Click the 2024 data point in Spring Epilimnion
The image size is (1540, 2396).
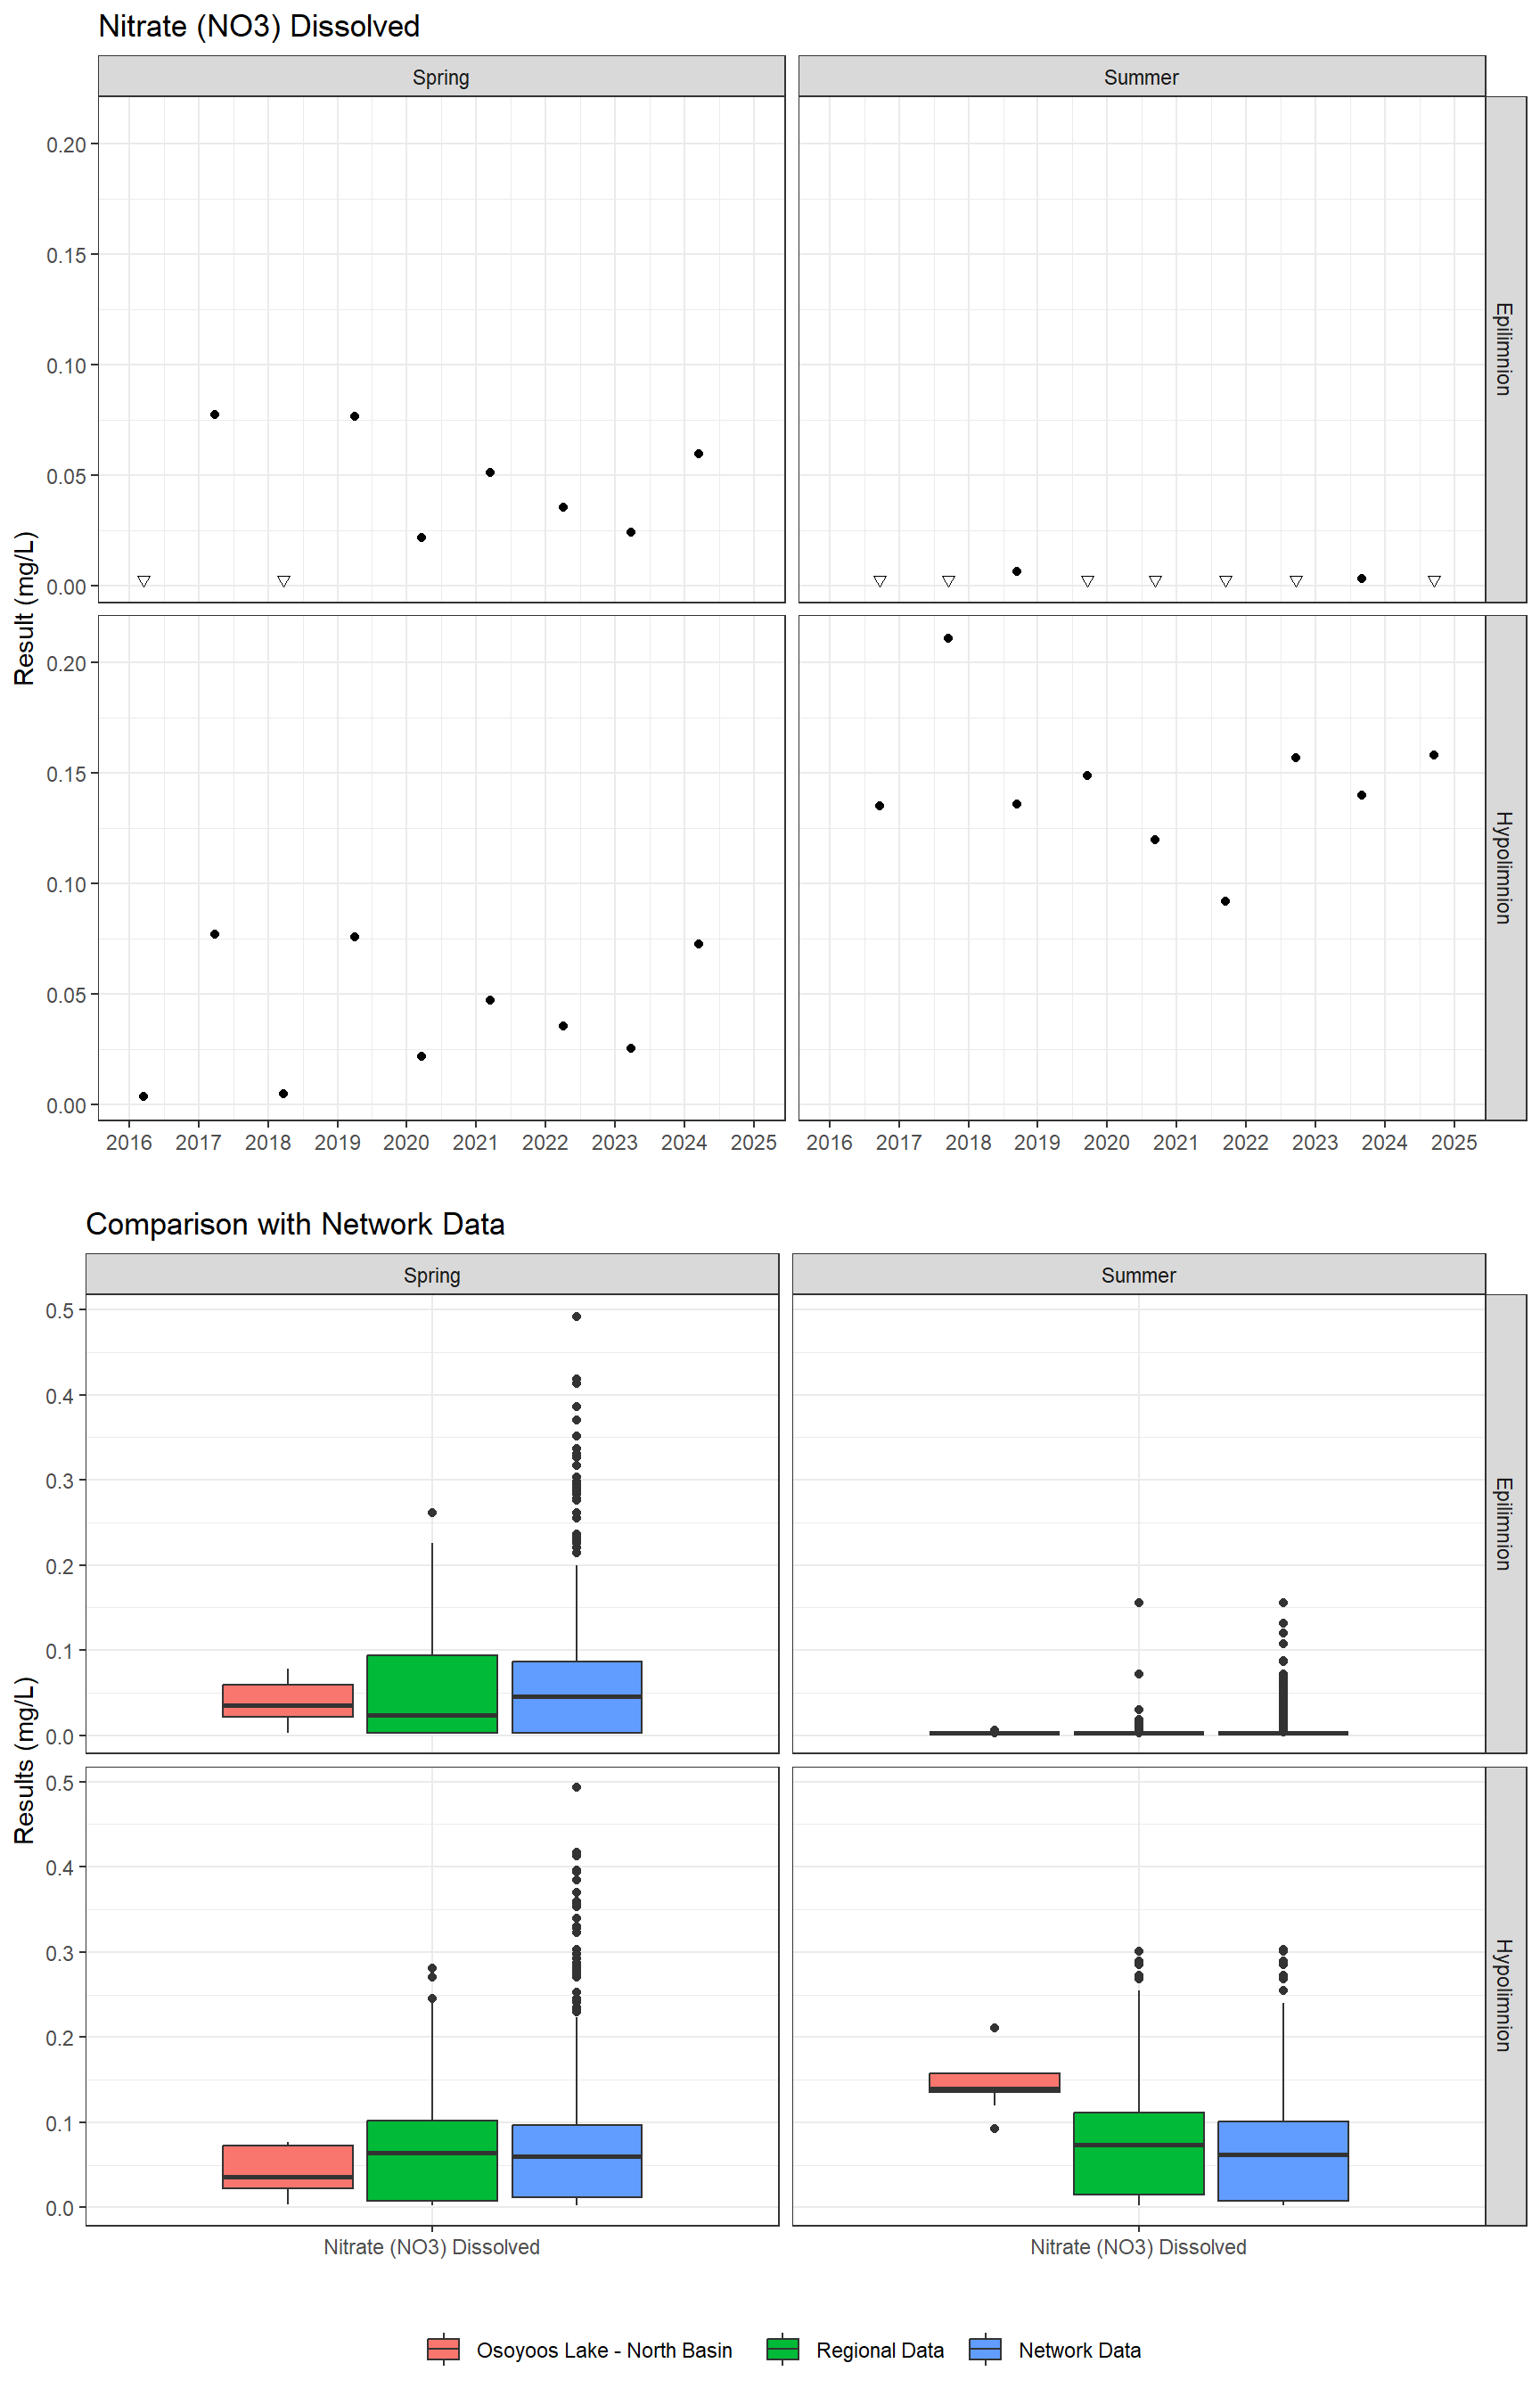point(699,454)
